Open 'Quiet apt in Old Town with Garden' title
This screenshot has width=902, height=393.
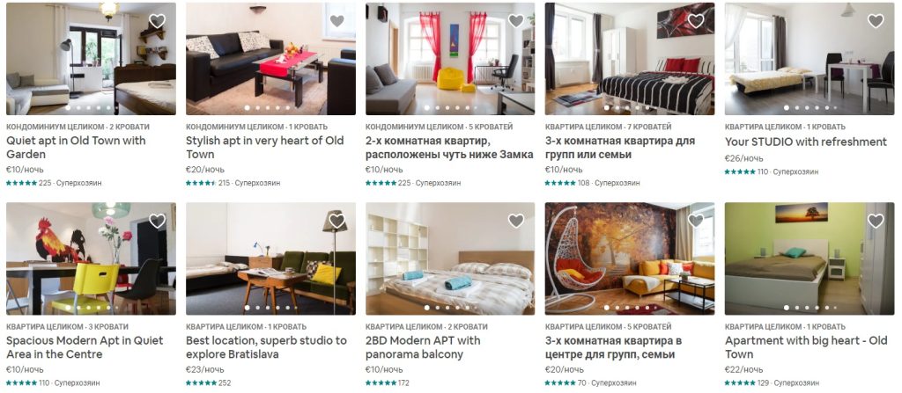click(76, 148)
